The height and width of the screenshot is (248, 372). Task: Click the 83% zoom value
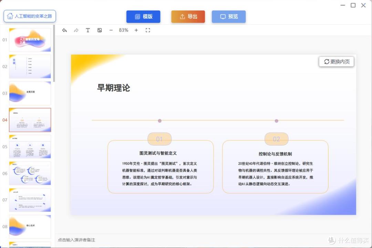pyautogui.click(x=124, y=30)
